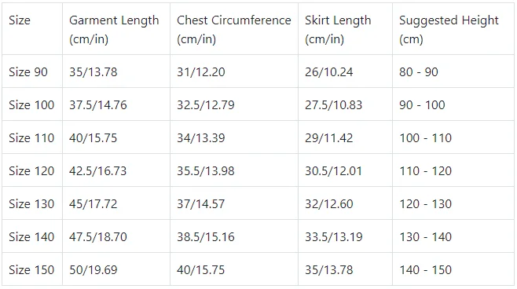The height and width of the screenshot is (289, 517).
Task: Select the 50/19.69 garment length cell
Action: [x=116, y=269]
